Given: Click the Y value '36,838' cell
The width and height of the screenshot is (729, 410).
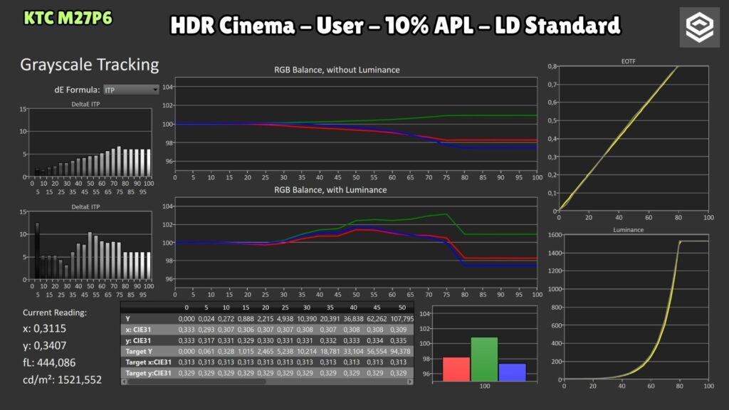Looking at the screenshot, I should tap(353, 319).
